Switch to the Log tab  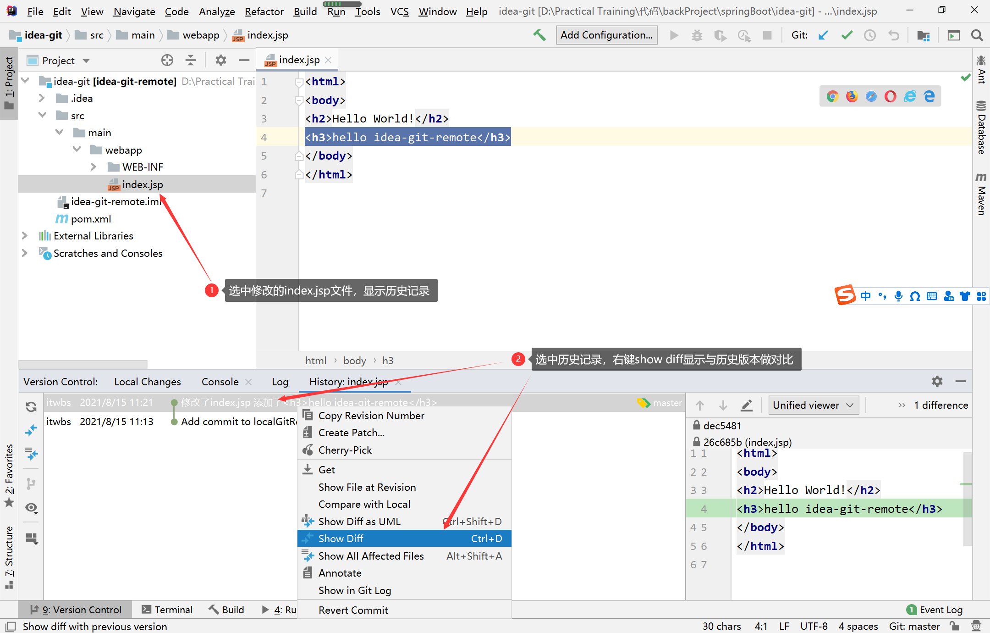click(x=280, y=382)
